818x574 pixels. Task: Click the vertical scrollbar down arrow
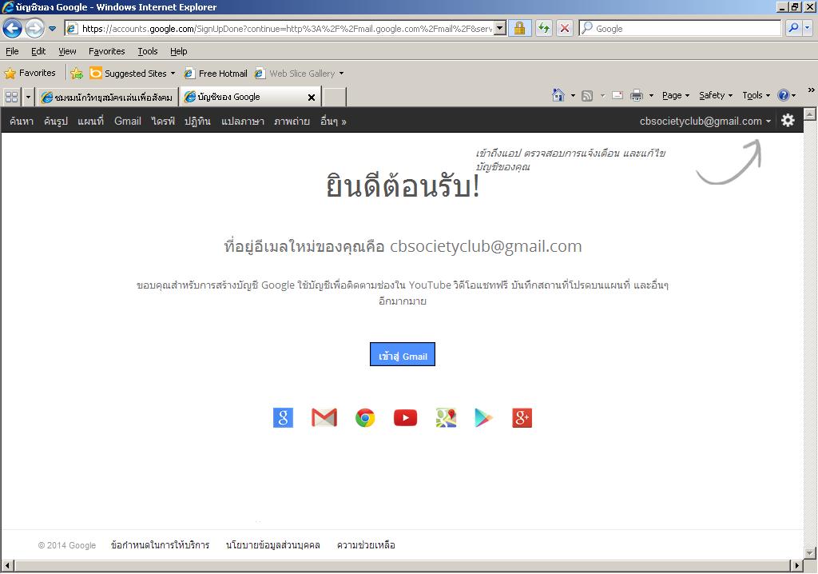click(x=810, y=552)
